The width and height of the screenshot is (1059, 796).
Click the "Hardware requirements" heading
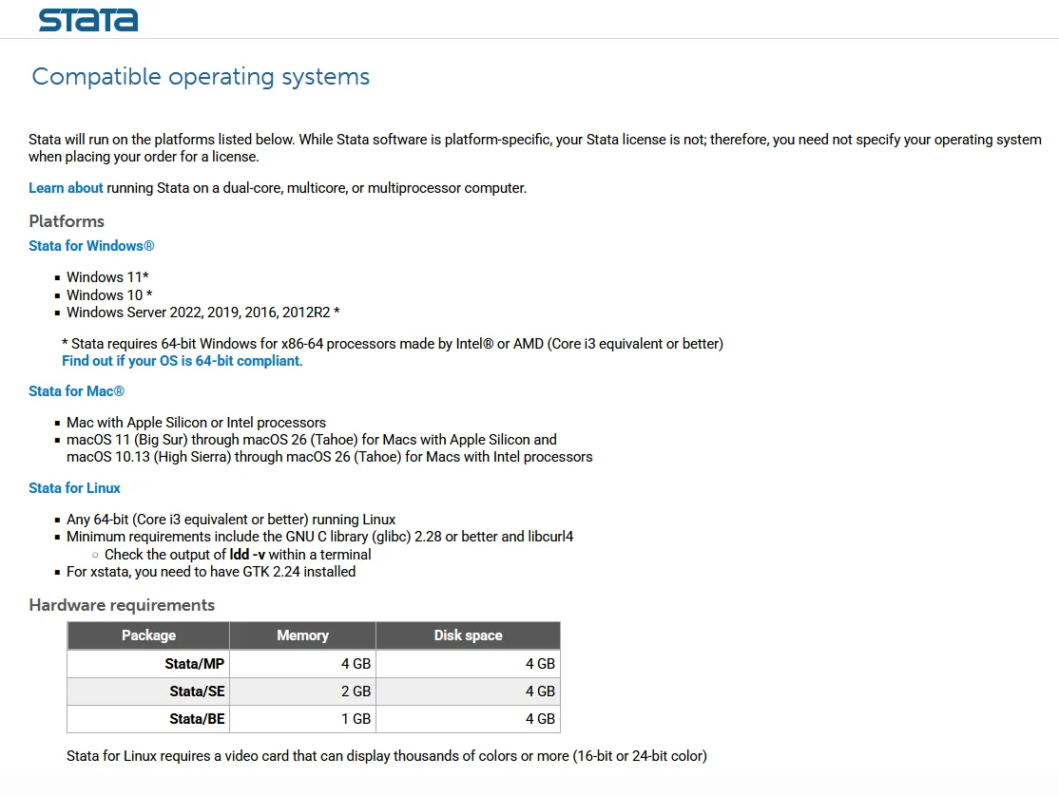click(x=122, y=605)
